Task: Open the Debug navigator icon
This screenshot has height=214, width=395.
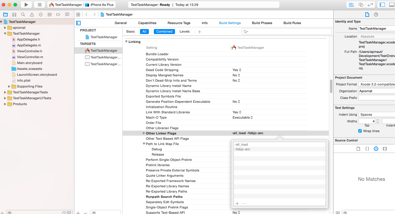Action: point(49,14)
